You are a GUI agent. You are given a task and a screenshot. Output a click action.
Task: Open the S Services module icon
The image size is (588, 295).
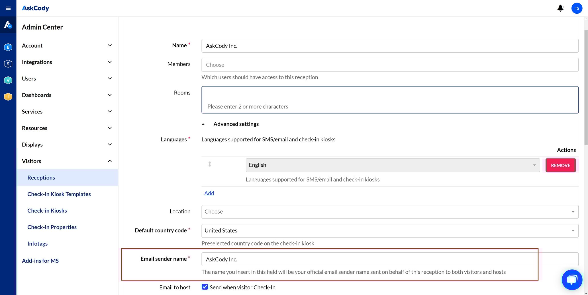(x=8, y=64)
